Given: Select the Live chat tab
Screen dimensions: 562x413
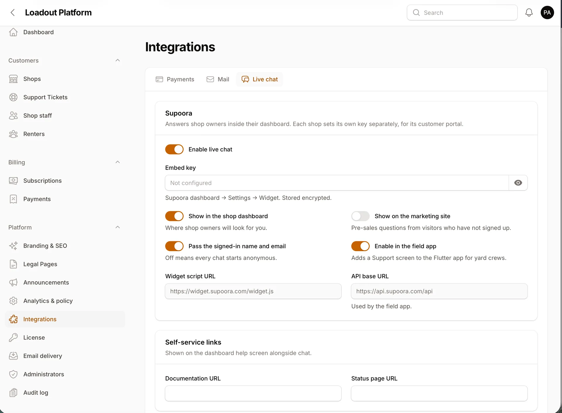Looking at the screenshot, I should tap(259, 79).
